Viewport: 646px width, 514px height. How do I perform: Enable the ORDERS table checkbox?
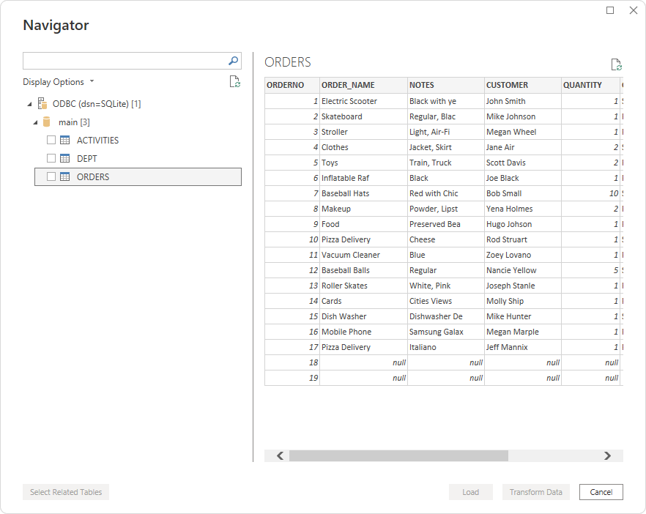51,176
